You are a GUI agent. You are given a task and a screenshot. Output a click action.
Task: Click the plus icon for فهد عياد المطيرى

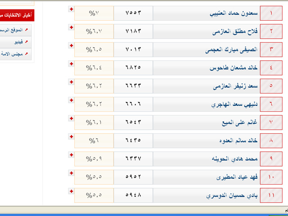tap(71, 173)
